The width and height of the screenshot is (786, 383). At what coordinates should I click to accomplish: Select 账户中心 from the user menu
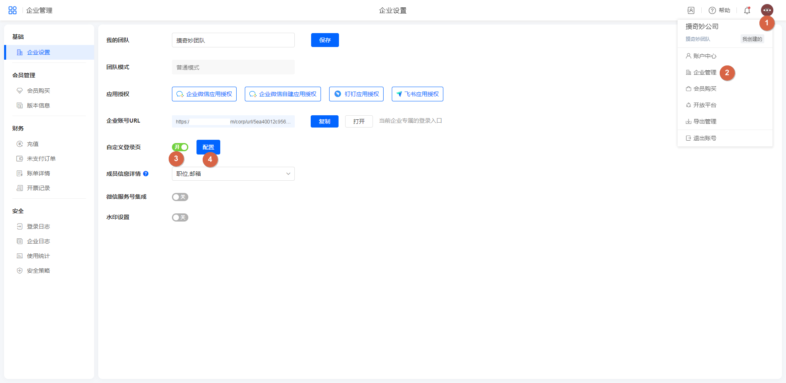(x=705, y=56)
